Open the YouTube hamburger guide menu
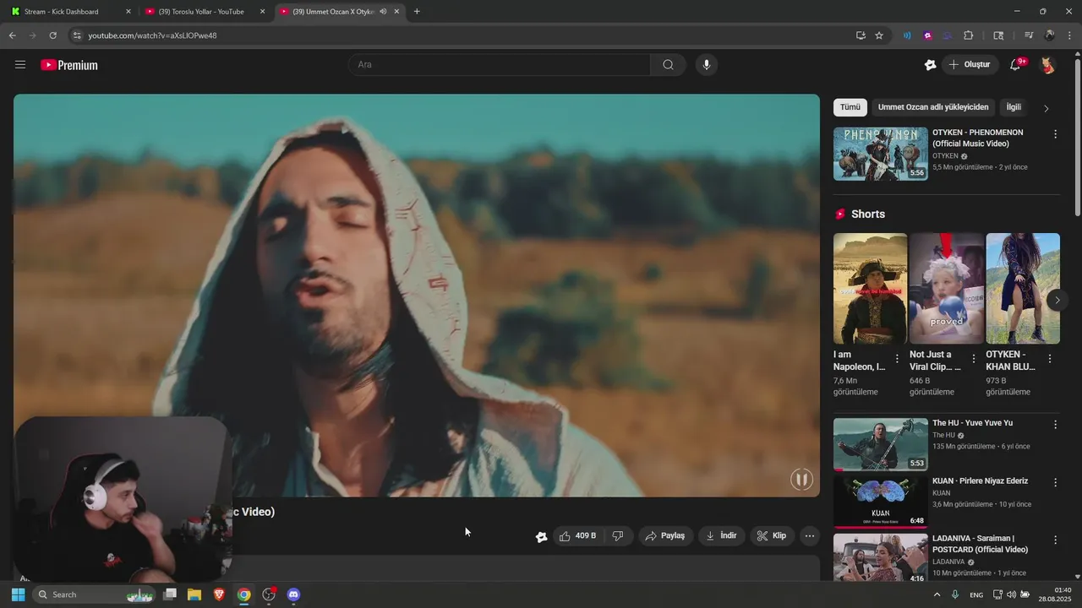The height and width of the screenshot is (608, 1082). tap(20, 65)
